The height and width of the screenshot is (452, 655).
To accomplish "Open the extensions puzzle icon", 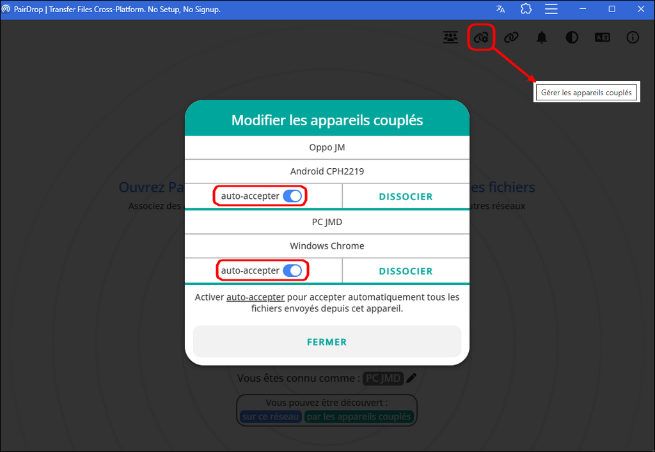I will pos(526,9).
